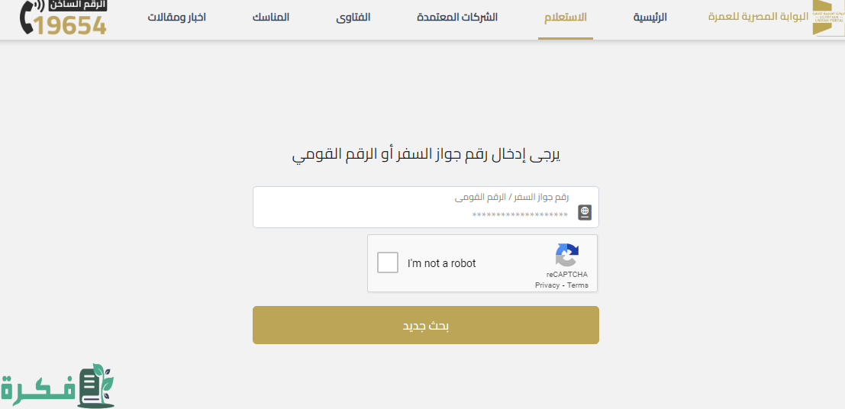Image resolution: width=845 pixels, height=409 pixels.
Task: Click the 19654 hotline number
Action: pyautogui.click(x=69, y=24)
